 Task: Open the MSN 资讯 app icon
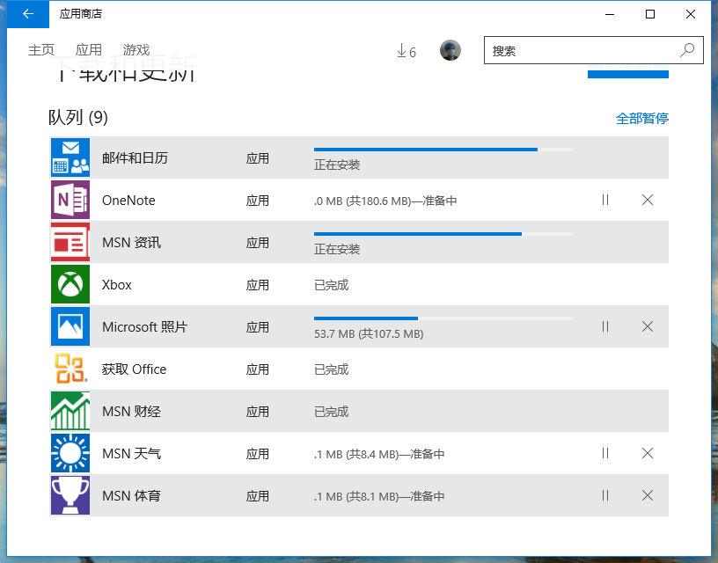70,242
